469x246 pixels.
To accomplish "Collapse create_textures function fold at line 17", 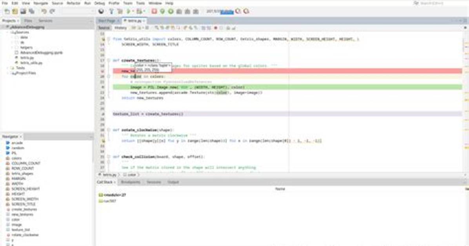I will [x=109, y=60].
